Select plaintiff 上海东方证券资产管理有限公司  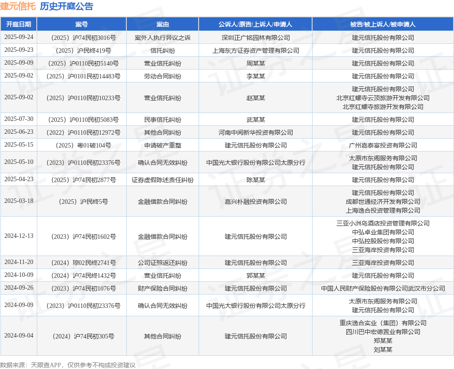point(256,50)
